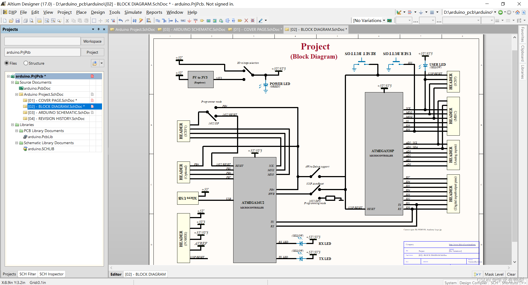This screenshot has width=528, height=285.
Task: Place a No ERC marker (red X)
Action: (246, 21)
